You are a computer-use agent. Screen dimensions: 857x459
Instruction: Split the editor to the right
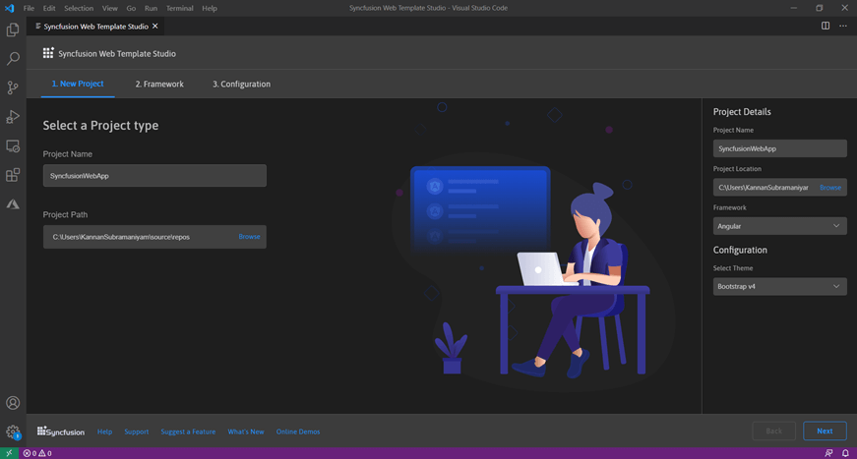click(x=826, y=26)
